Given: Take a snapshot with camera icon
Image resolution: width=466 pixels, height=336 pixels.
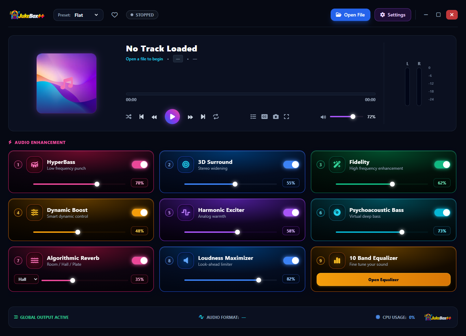Looking at the screenshot, I should (276, 117).
